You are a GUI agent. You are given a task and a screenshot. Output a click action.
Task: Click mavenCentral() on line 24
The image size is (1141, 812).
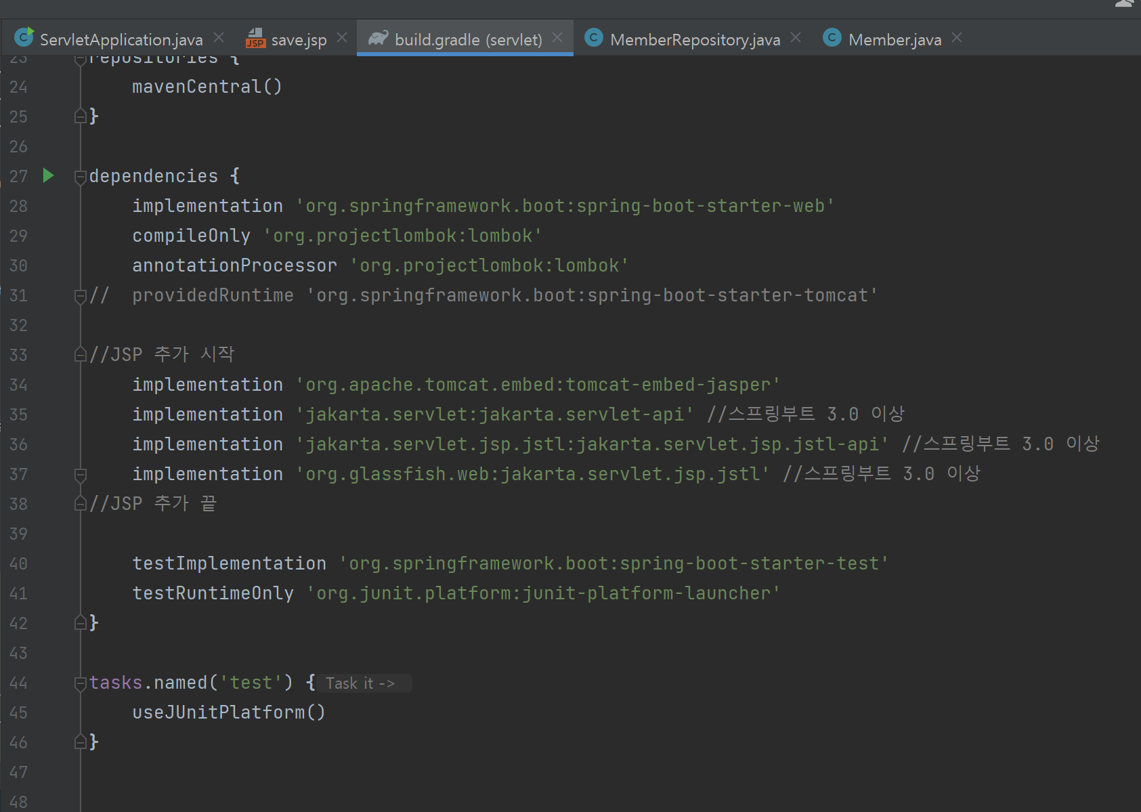pyautogui.click(x=207, y=87)
